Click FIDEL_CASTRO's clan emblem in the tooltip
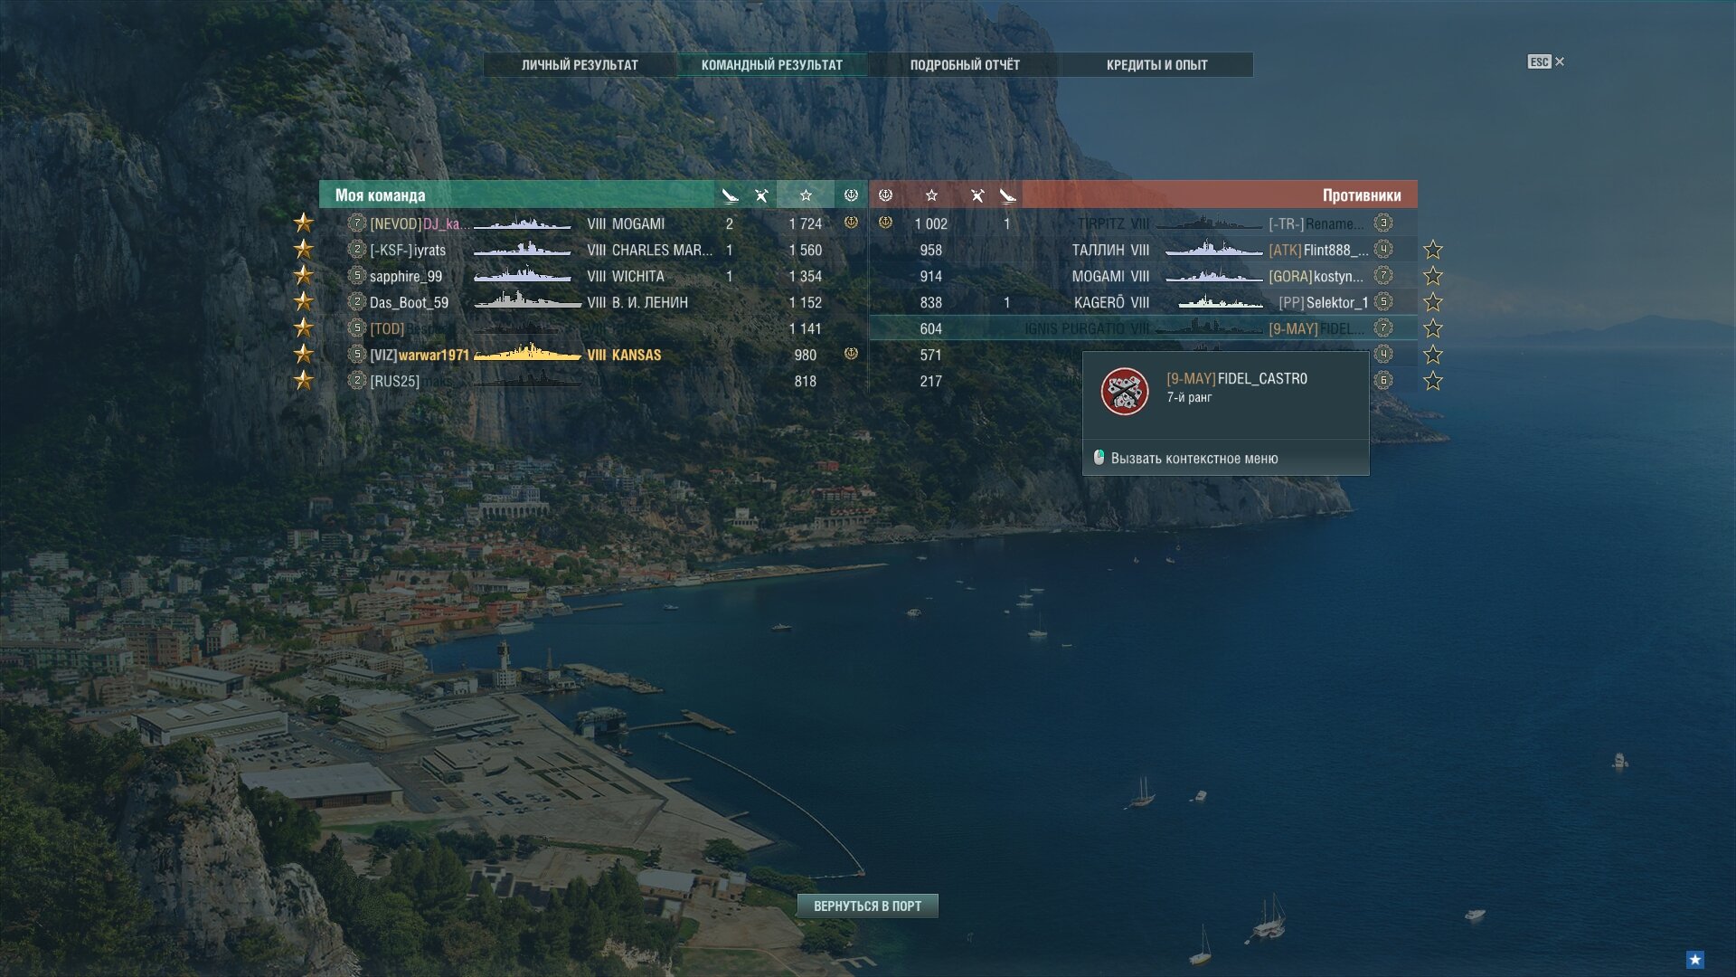The image size is (1736, 977). click(x=1125, y=392)
